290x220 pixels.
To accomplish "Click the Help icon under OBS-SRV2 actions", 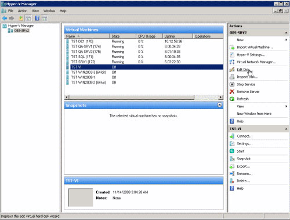I will click(232, 121).
